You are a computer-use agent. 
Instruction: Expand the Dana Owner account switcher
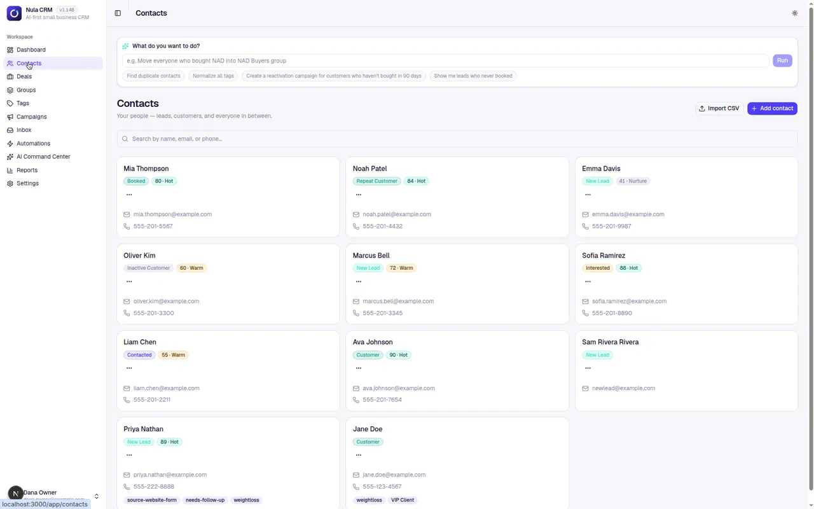[97, 496]
